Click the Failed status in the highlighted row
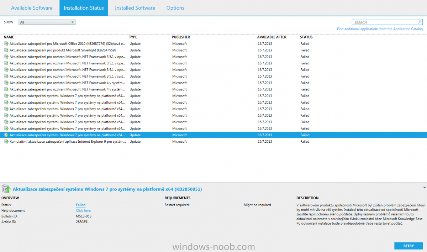 pos(305,135)
